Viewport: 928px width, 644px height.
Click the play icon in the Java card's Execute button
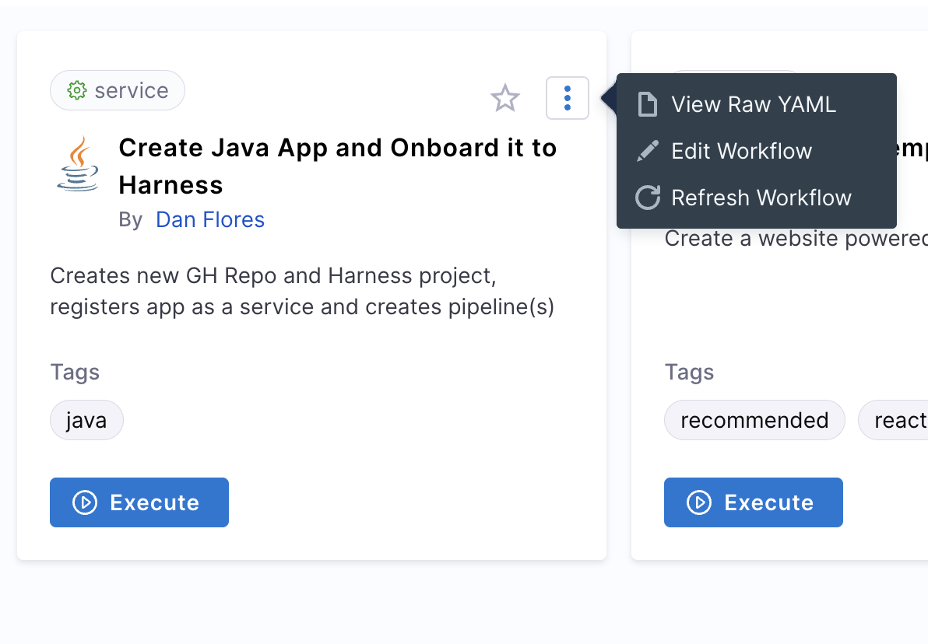[x=84, y=502]
